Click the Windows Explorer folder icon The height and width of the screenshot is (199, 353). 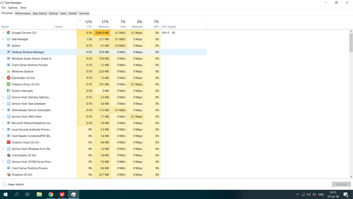click(x=8, y=71)
